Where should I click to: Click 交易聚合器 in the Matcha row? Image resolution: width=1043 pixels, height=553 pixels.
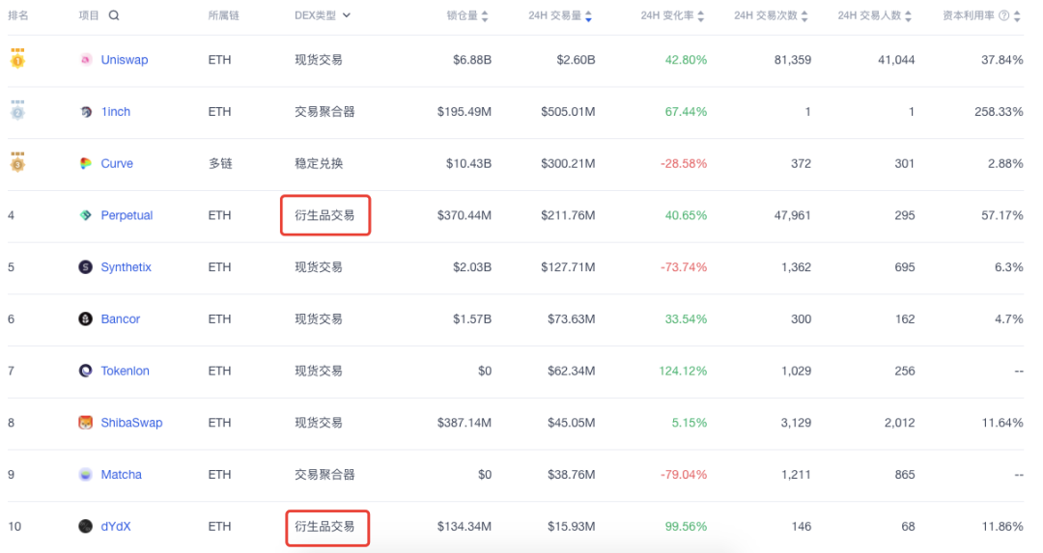[324, 475]
